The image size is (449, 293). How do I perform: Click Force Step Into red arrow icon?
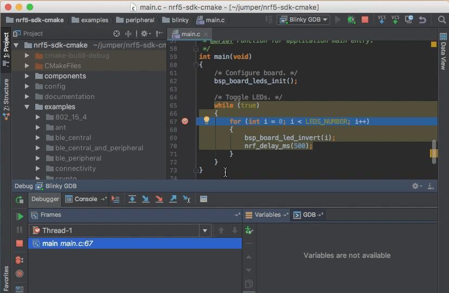pos(159,199)
